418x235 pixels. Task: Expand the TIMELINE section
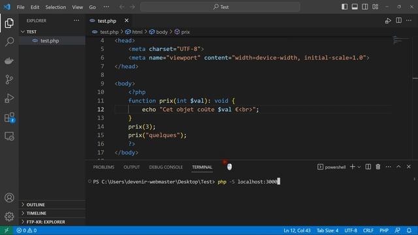pos(52,213)
